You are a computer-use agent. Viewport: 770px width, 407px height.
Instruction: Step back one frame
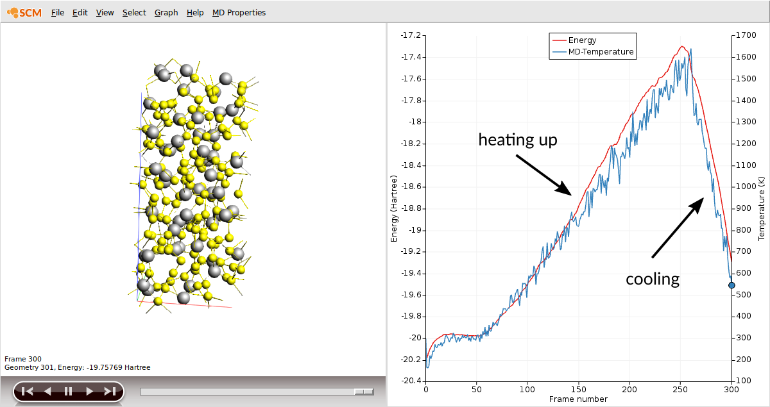(47, 391)
